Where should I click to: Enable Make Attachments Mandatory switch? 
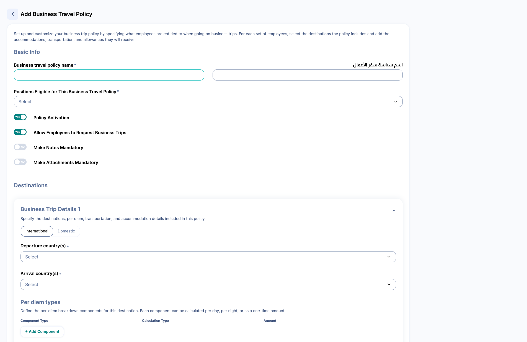[x=20, y=162]
